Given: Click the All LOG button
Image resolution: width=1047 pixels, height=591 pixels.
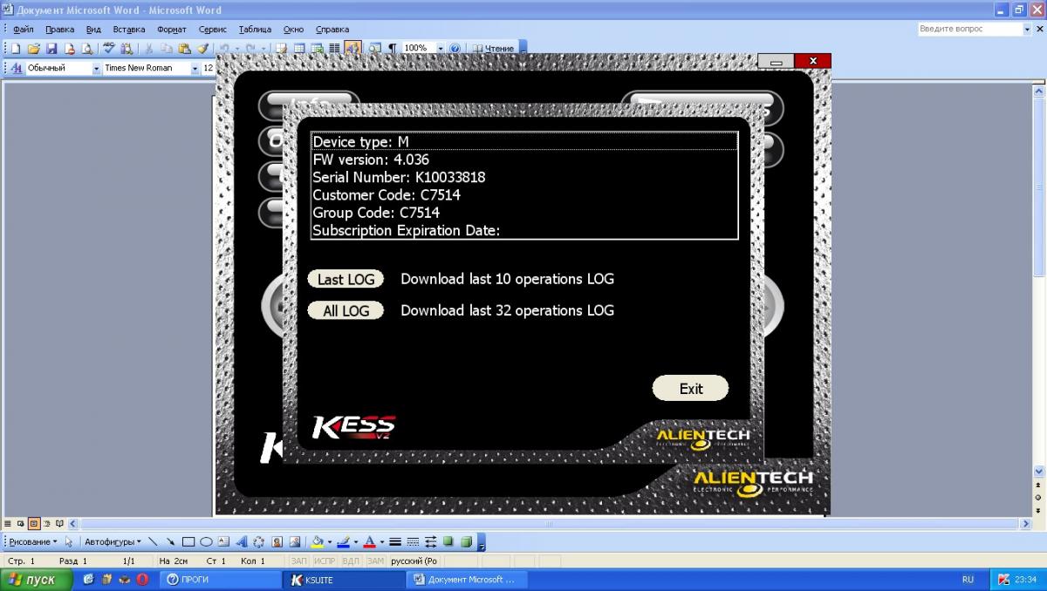Looking at the screenshot, I should [346, 310].
